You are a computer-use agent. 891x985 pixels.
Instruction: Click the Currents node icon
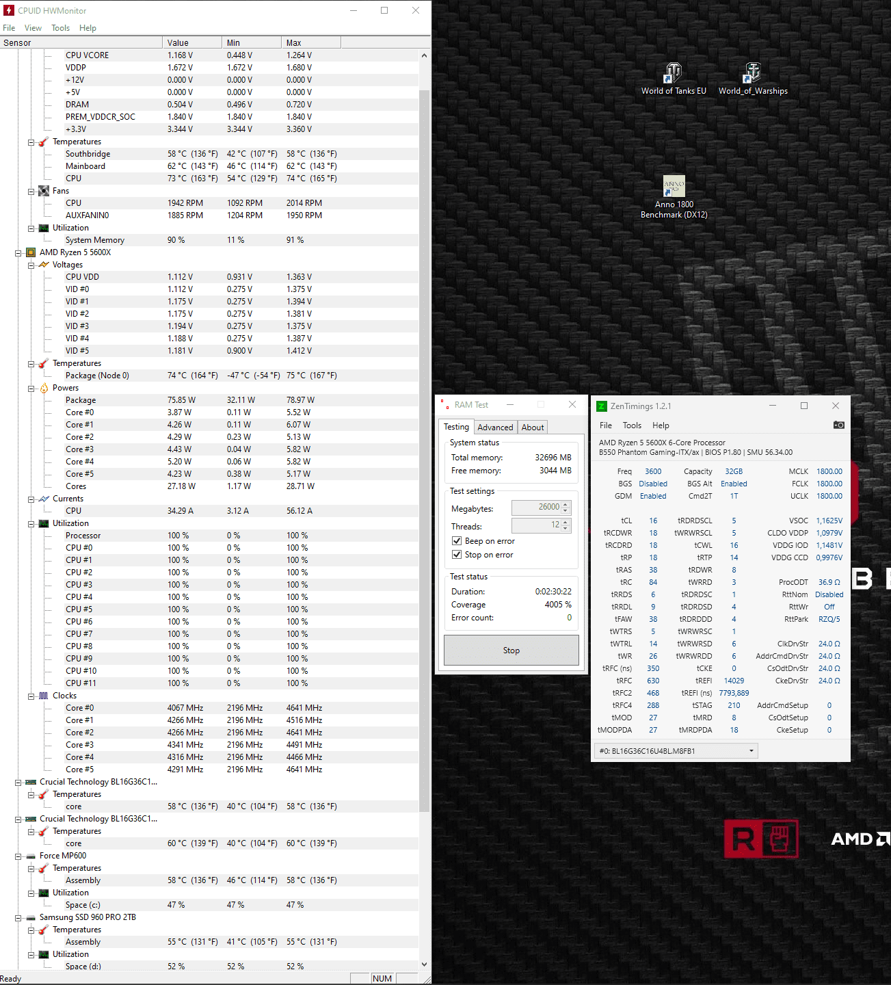click(x=44, y=499)
